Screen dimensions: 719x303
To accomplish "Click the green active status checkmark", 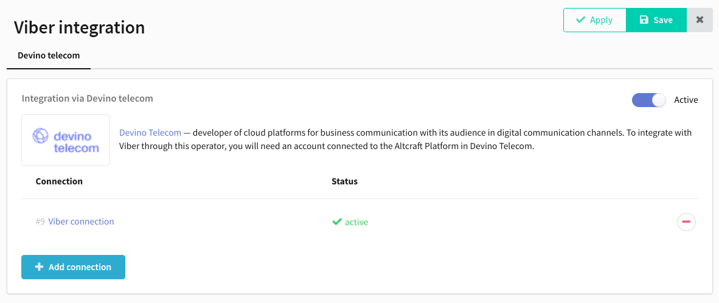I will [336, 222].
